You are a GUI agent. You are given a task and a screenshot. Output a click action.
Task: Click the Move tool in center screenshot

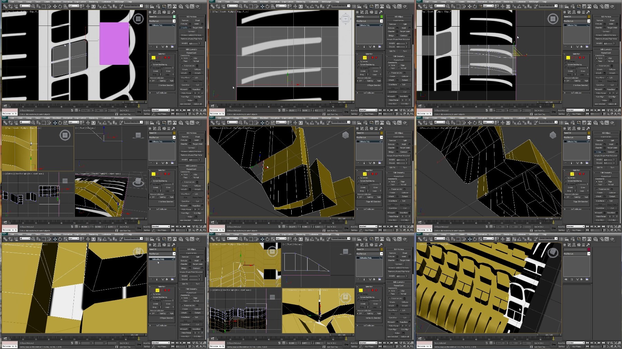tap(262, 123)
